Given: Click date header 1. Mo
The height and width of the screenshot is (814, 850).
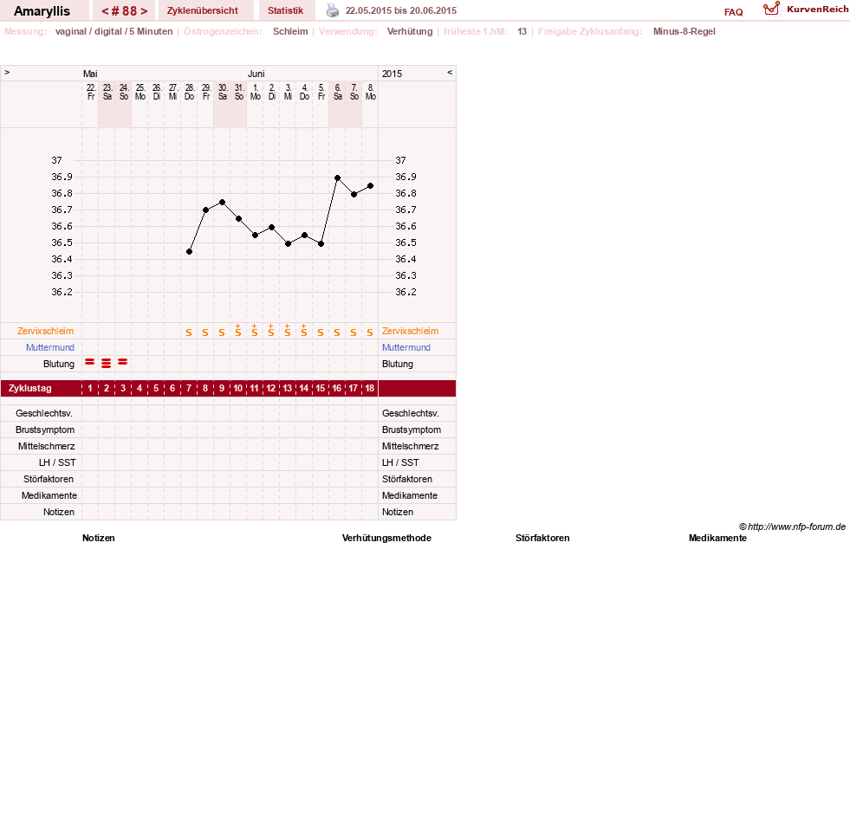Looking at the screenshot, I should click(x=256, y=92).
